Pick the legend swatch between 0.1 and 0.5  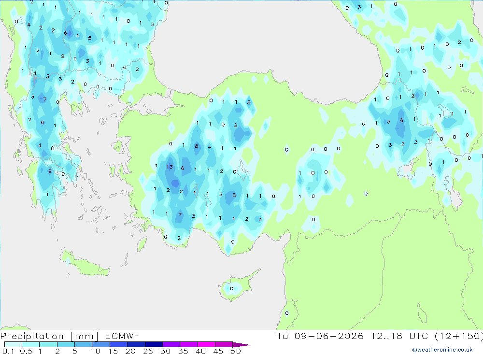tap(13, 344)
